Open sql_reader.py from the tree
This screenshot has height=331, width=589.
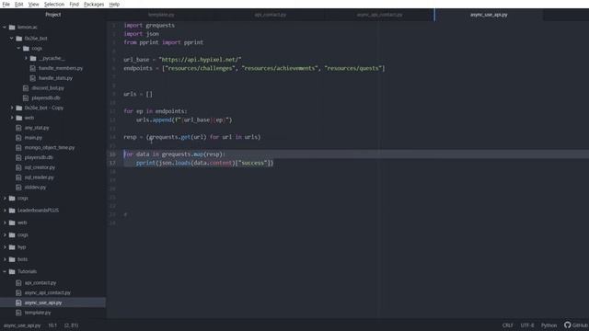(x=39, y=177)
